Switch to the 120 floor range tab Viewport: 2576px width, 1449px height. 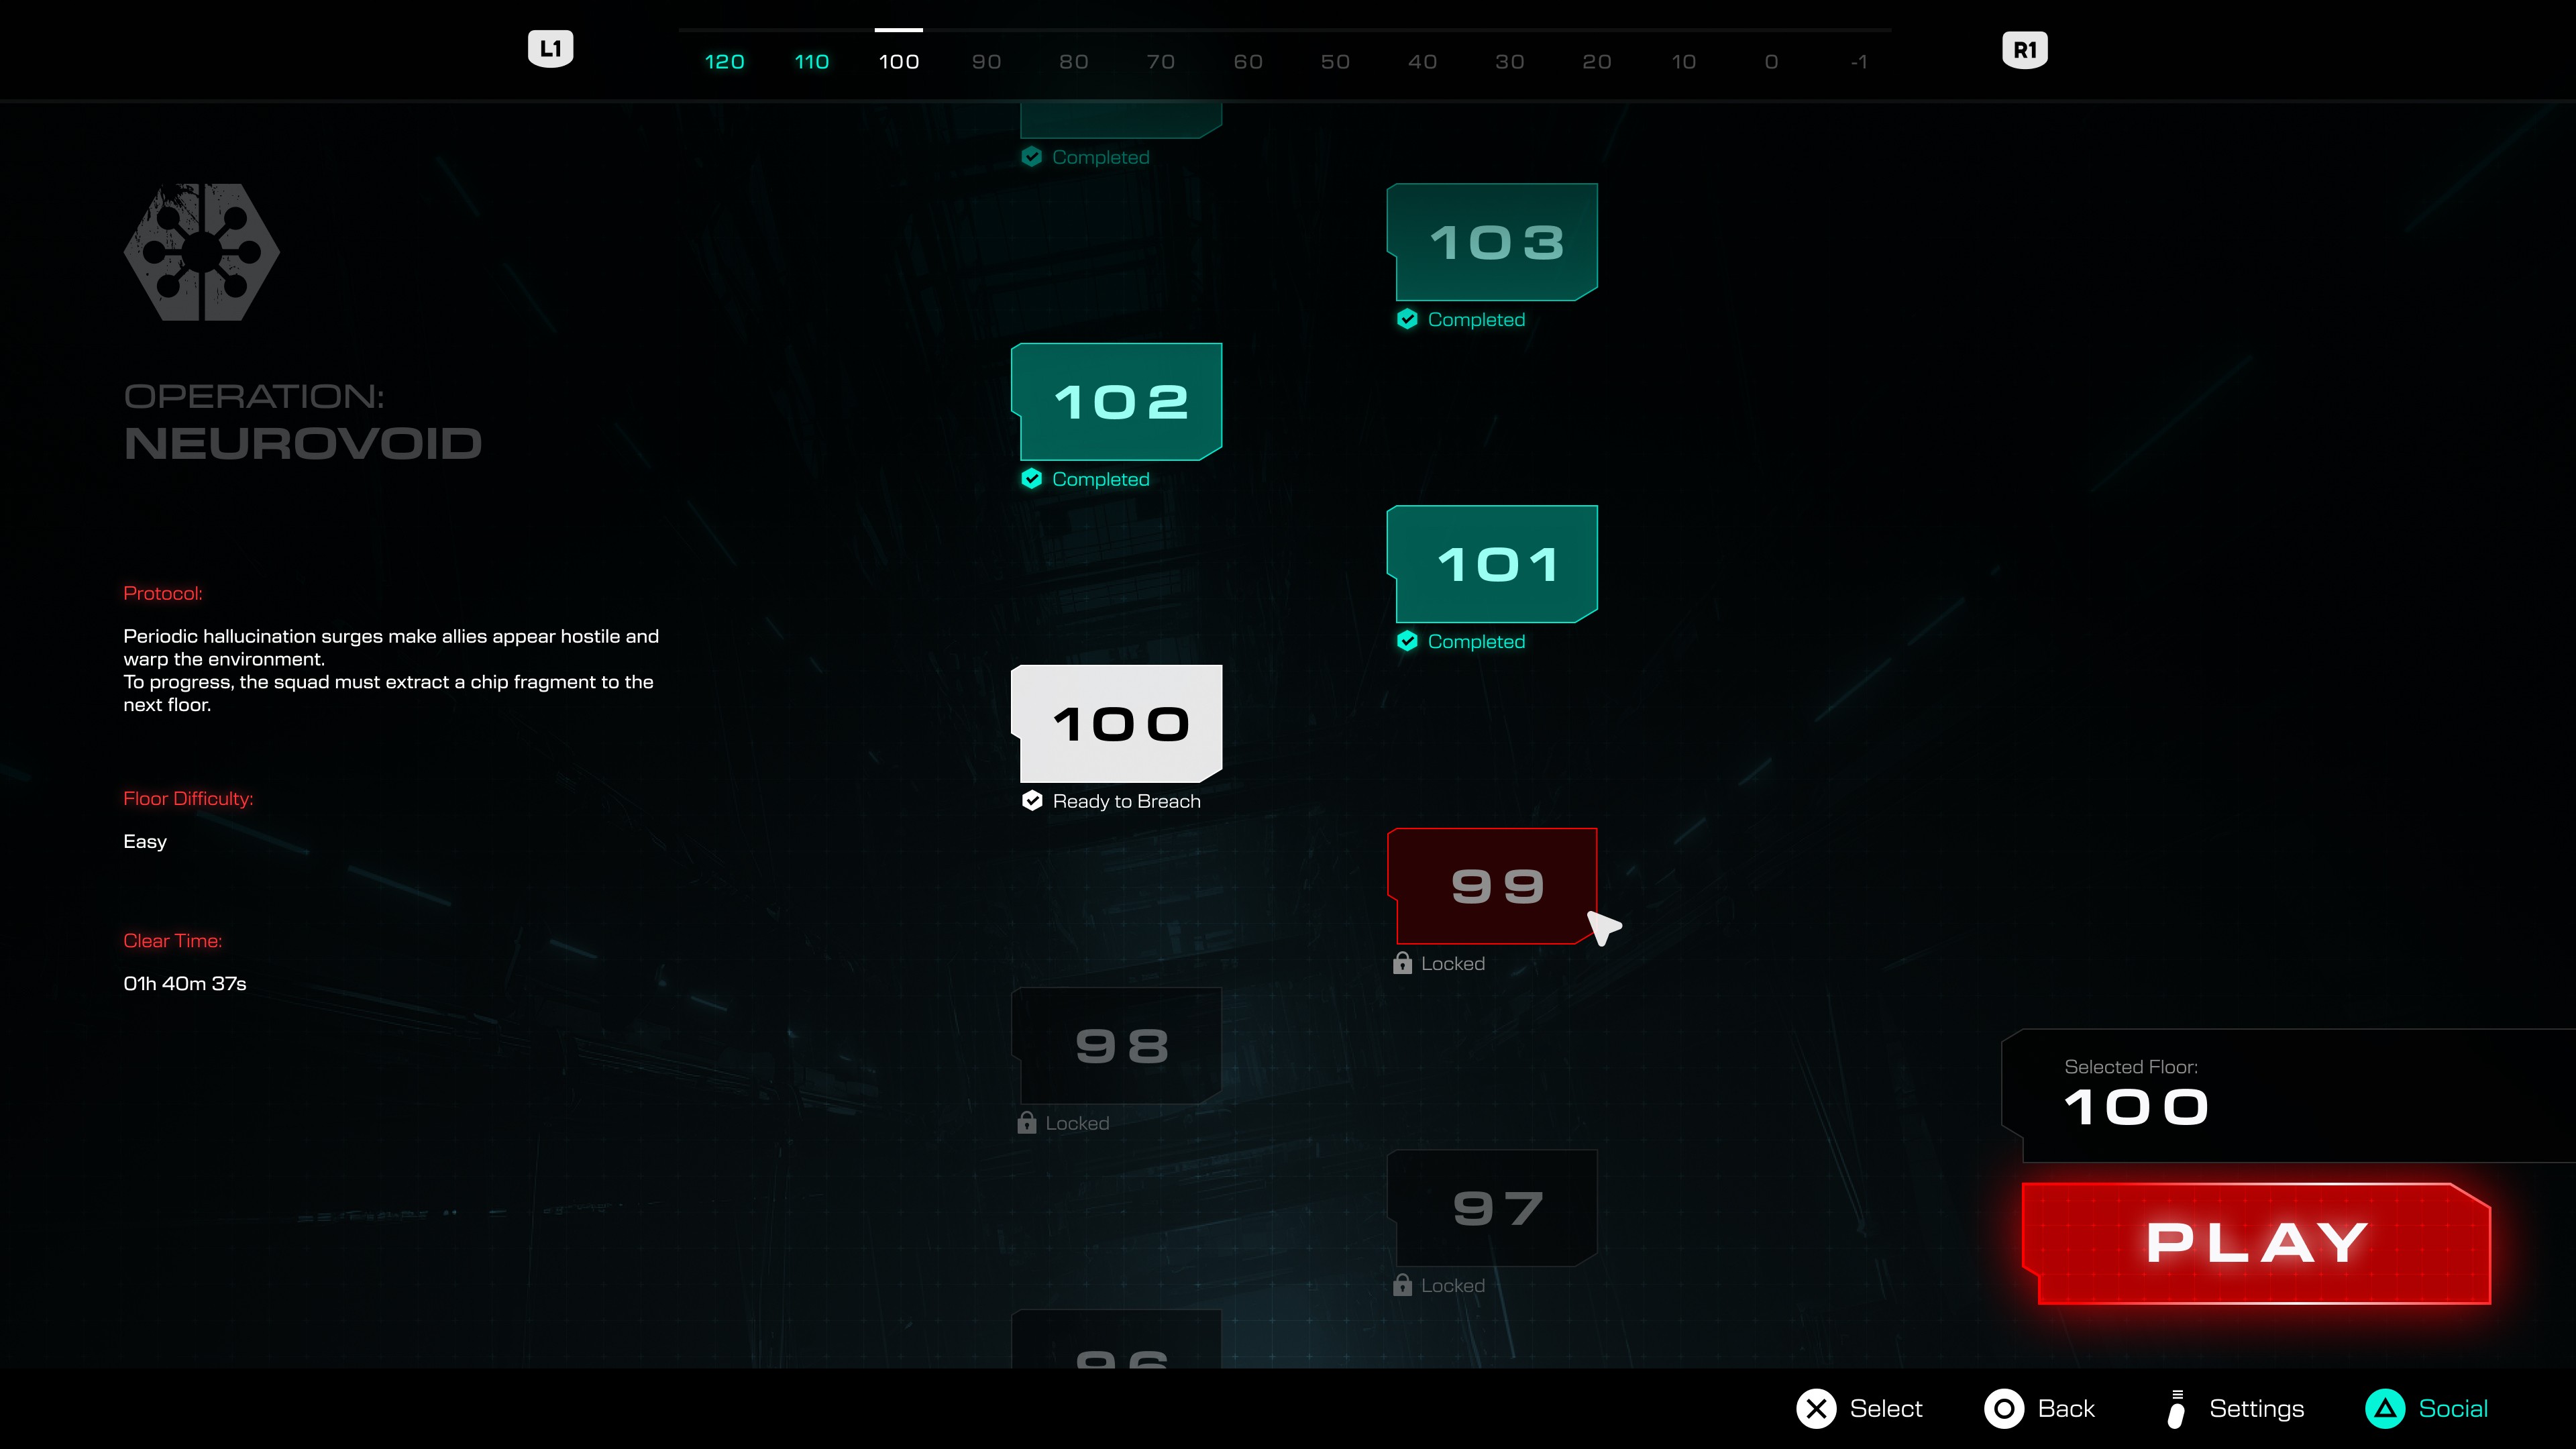tap(724, 62)
